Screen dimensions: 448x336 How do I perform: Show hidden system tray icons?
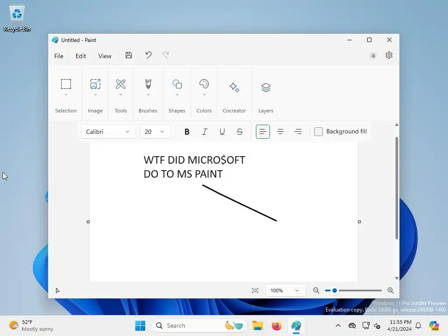pos(338,325)
